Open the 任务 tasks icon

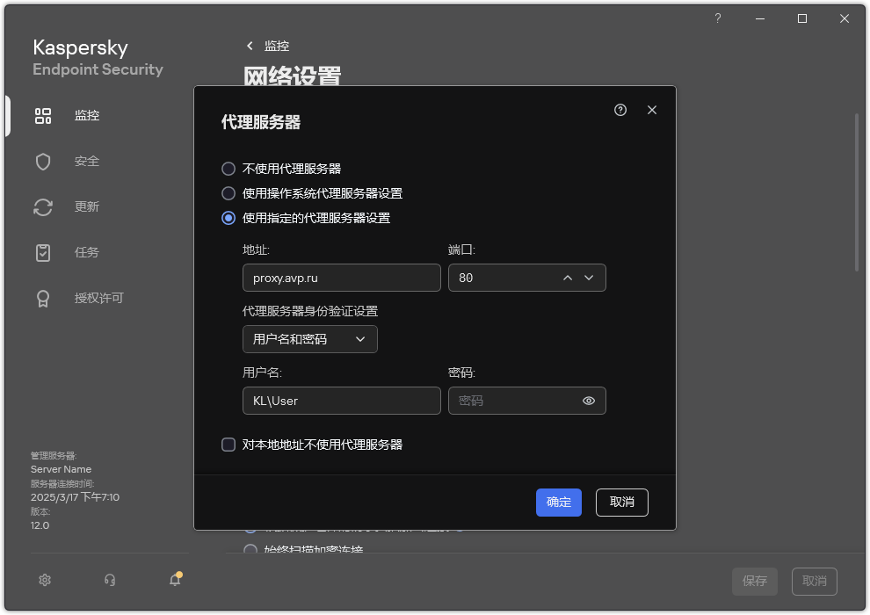(x=43, y=252)
